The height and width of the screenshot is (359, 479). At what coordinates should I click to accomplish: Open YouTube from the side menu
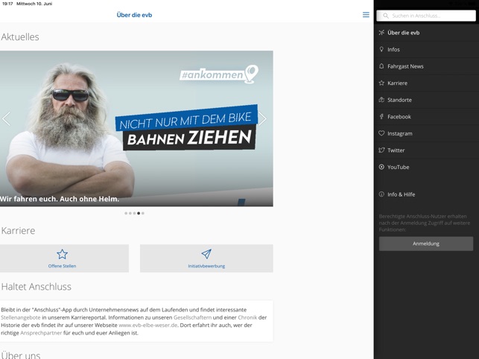pyautogui.click(x=426, y=167)
